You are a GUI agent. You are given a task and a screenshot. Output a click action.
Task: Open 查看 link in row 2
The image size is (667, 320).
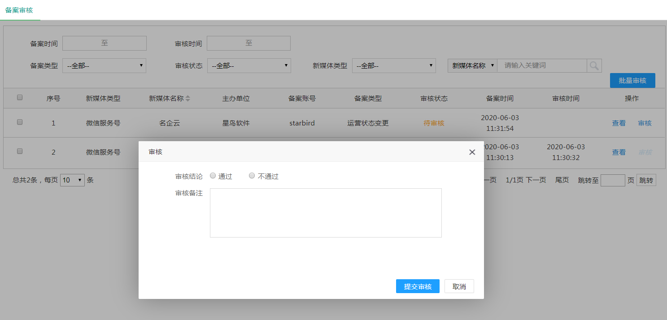(x=619, y=152)
